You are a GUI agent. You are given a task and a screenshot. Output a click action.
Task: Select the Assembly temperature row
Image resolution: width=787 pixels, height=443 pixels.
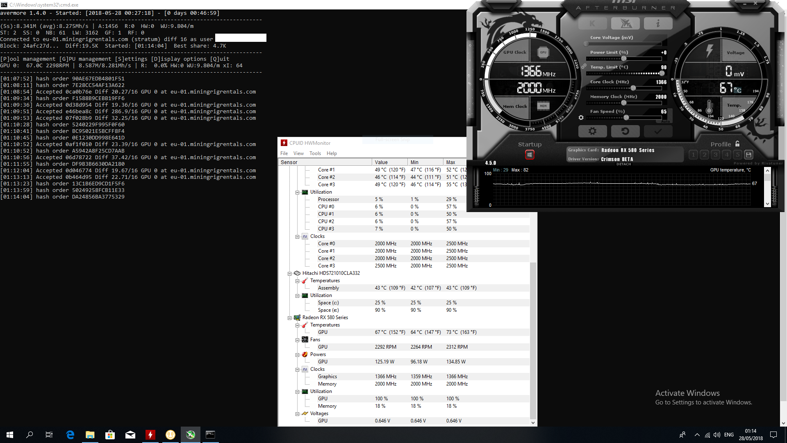(x=404, y=288)
